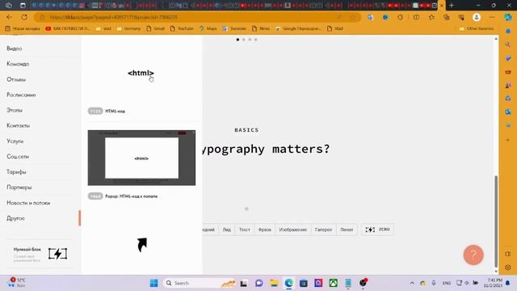This screenshot has width=517, height=291.
Task: Open the split screen toolbar icon
Action: tap(417, 17)
